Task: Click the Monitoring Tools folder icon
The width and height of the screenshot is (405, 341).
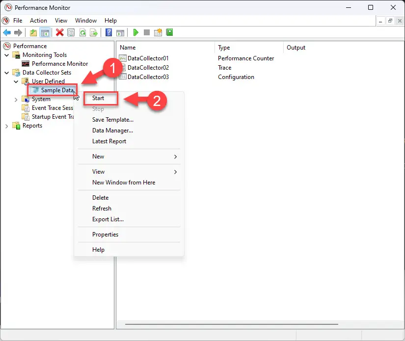Action: click(17, 55)
